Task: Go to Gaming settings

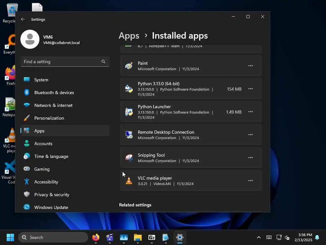Action: 65,169
